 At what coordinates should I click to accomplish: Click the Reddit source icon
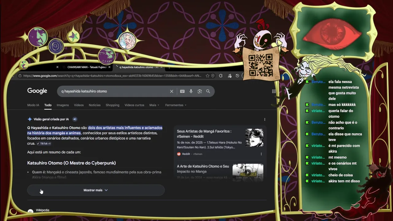(x=179, y=154)
